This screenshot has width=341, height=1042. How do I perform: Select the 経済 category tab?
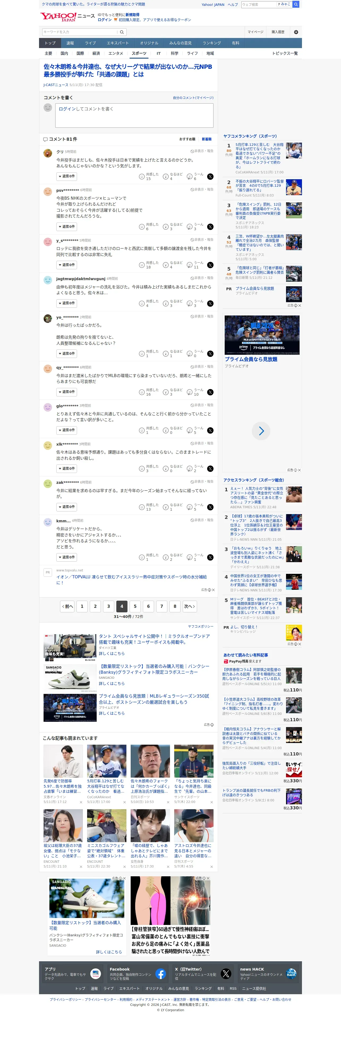pos(96,53)
